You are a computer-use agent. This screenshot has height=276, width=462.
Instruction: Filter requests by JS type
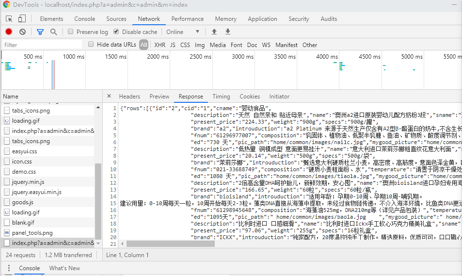coord(173,45)
